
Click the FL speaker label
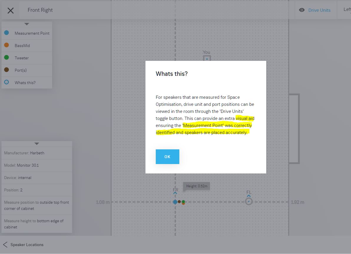(249, 192)
